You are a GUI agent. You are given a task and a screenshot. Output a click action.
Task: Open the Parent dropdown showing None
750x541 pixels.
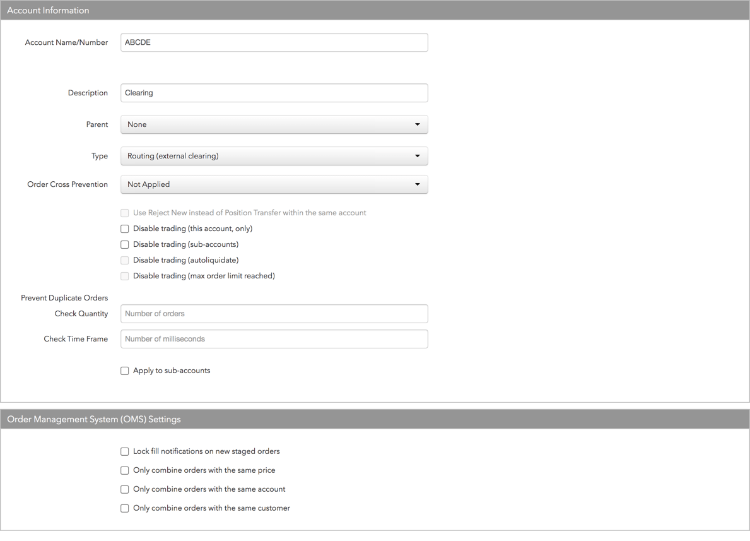click(274, 124)
